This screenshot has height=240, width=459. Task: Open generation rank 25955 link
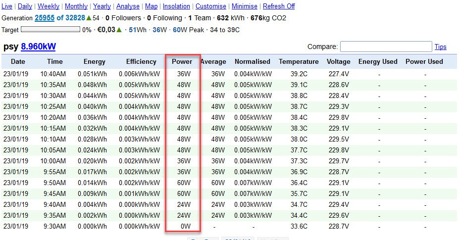(45, 18)
